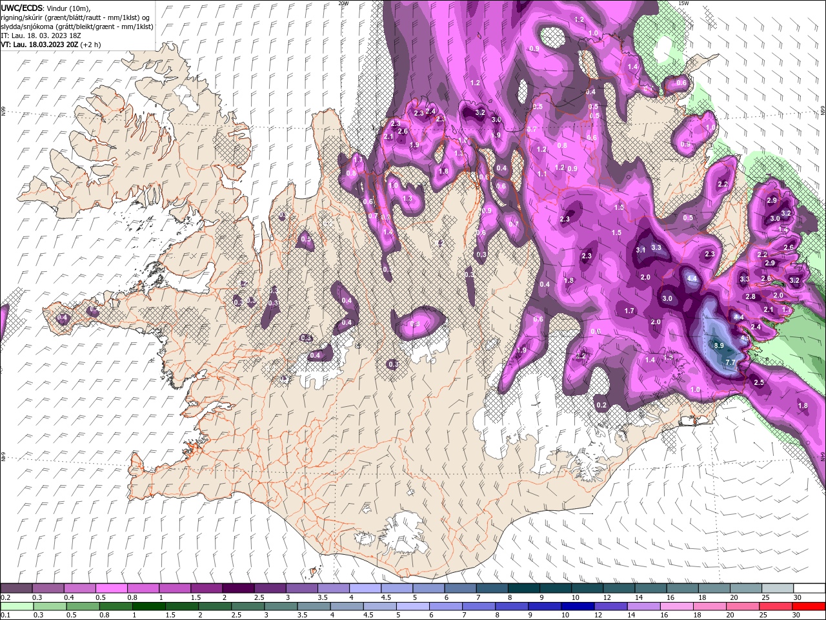Click the 15W longitude label
Image resolution: width=826 pixels, height=620 pixels.
click(x=683, y=3)
